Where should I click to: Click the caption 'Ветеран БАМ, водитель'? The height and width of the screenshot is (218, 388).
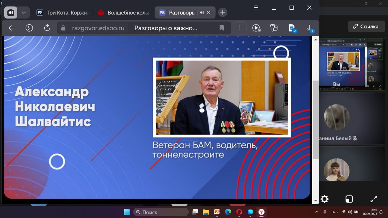tap(205, 145)
